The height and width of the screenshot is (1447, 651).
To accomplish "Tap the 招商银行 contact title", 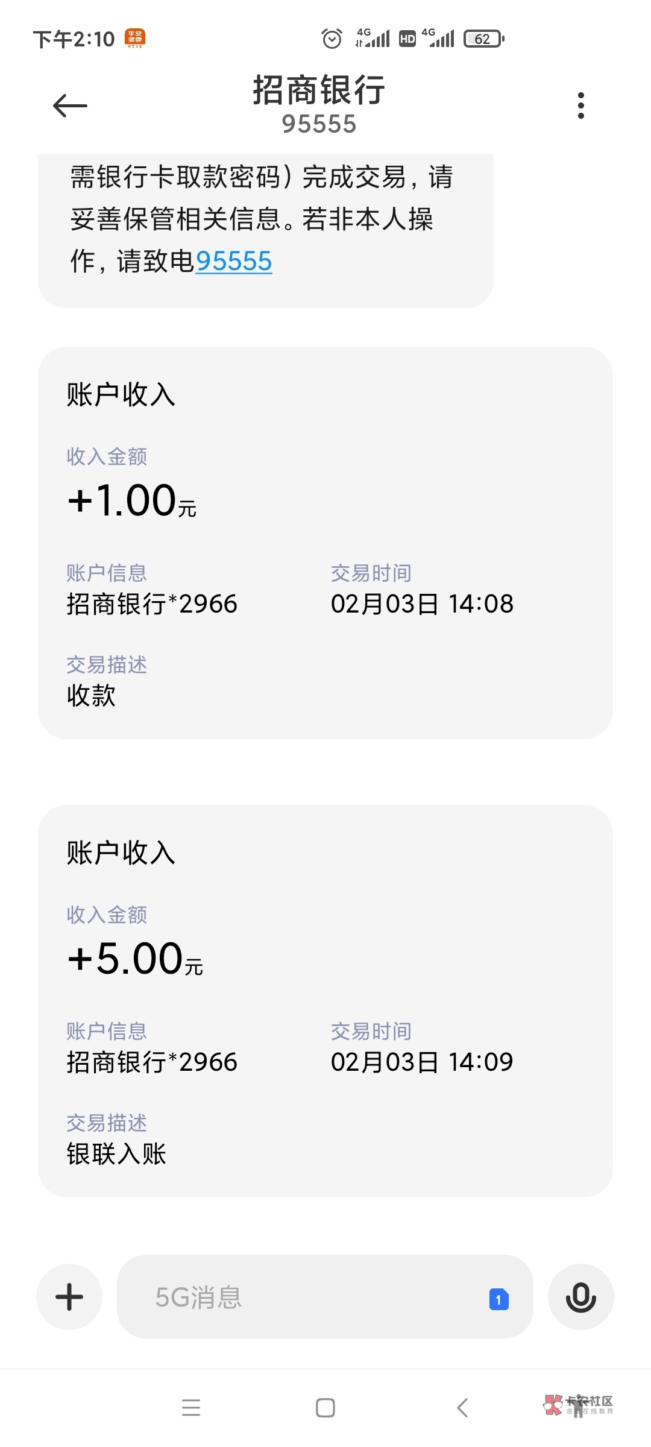I will [x=319, y=90].
